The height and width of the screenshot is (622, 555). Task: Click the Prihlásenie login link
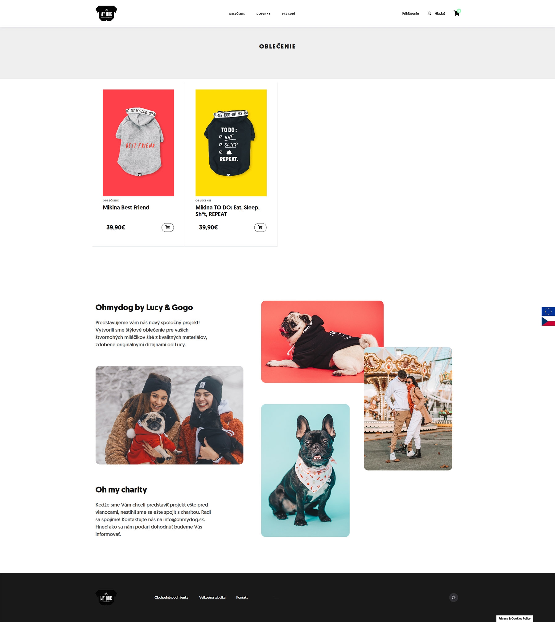pos(410,13)
